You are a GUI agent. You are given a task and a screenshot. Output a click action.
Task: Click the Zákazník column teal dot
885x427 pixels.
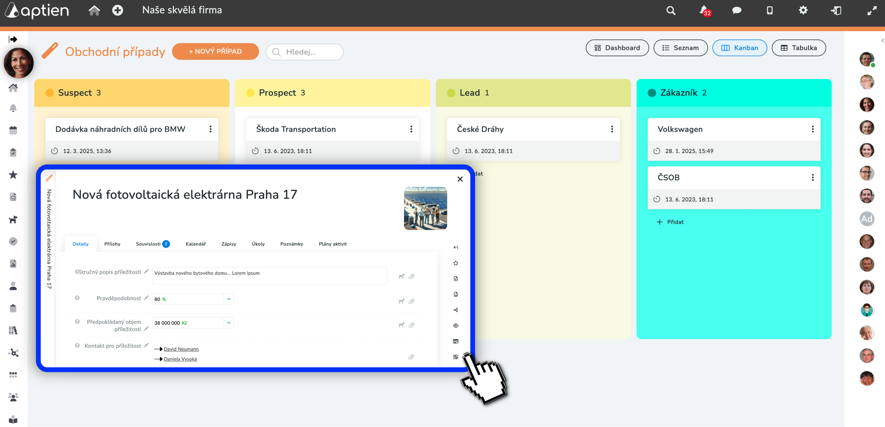[x=651, y=93]
